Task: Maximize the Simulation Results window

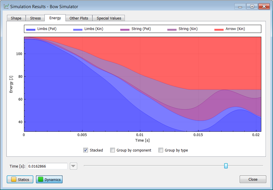Action: (x=252, y=7)
